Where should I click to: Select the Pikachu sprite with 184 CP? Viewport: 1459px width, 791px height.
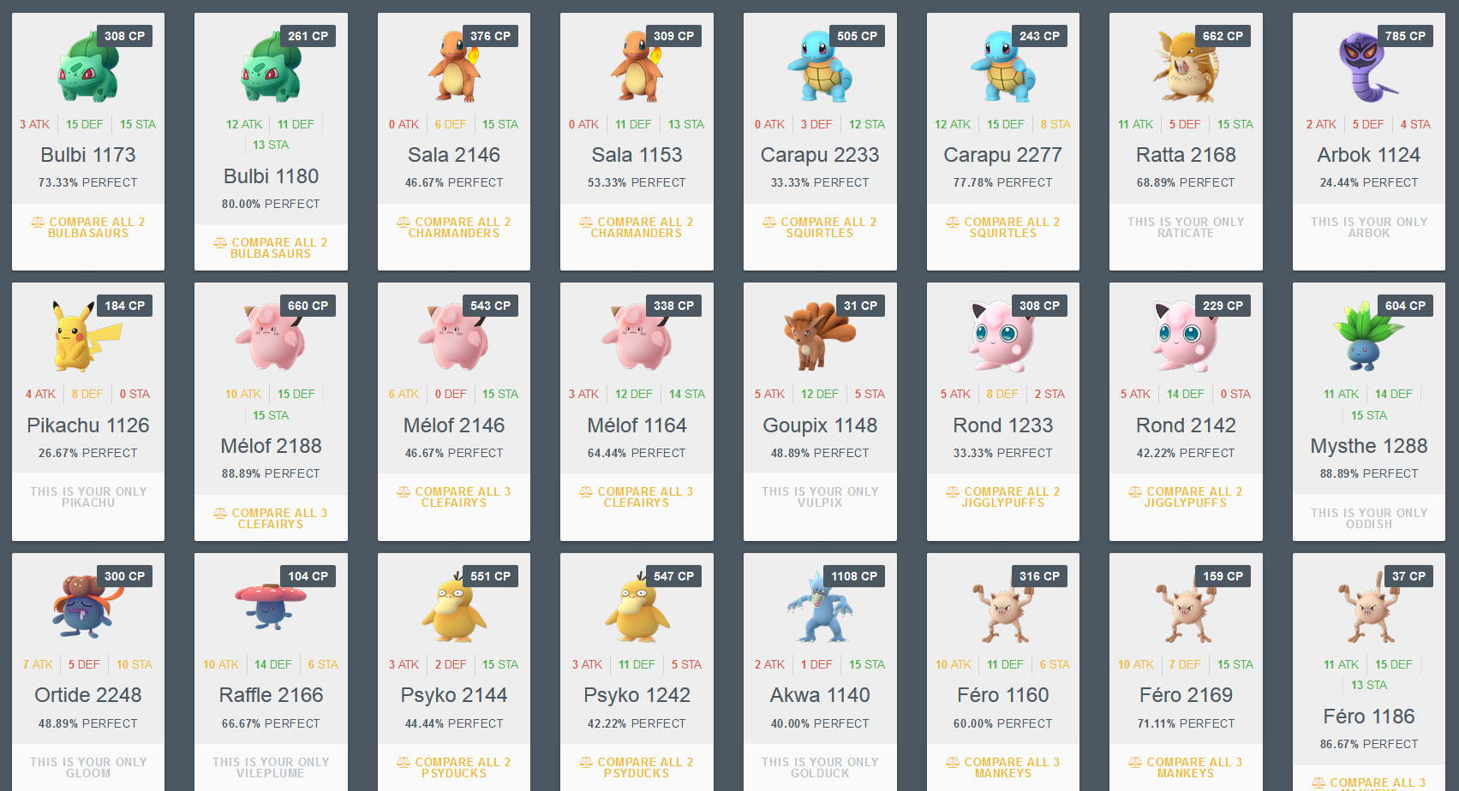point(87,336)
